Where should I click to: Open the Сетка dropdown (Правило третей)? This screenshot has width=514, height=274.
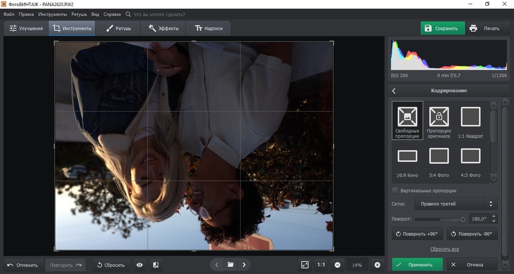(x=455, y=204)
